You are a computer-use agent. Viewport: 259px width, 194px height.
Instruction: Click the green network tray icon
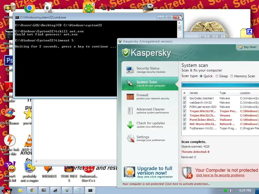[x=225, y=190]
